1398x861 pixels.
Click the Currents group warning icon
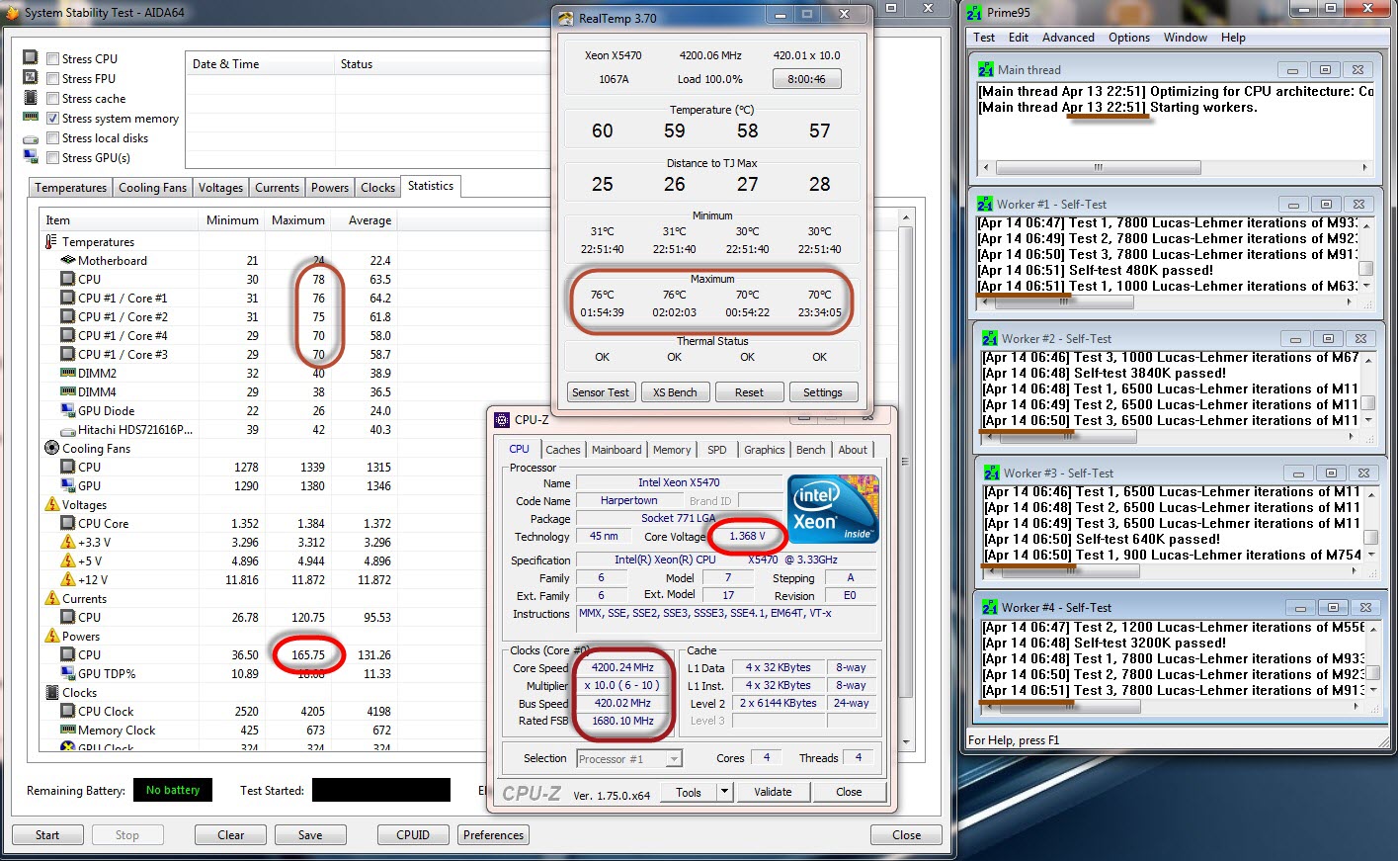click(51, 599)
